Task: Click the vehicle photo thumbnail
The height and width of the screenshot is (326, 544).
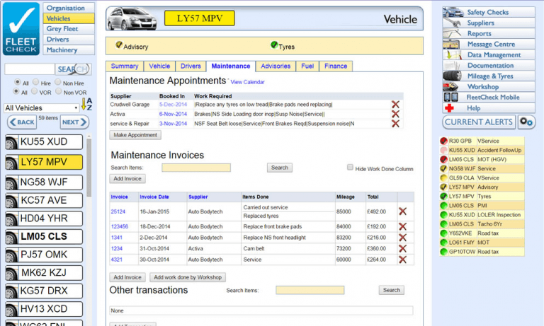Action: (132, 18)
